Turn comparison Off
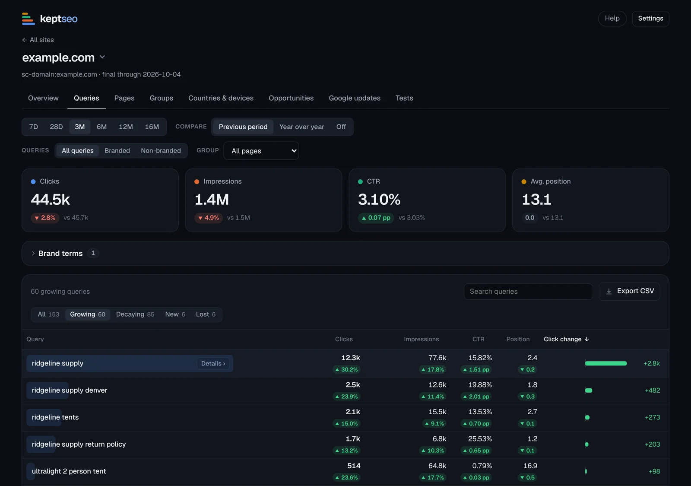 click(x=341, y=127)
